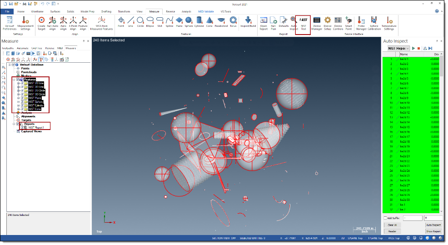This screenshot has height=245, width=448.
Task: Uncheck NIST Report1 checkbox
Action: 22,128
